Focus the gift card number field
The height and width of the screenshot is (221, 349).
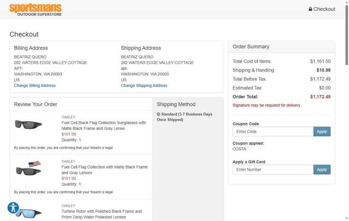[273, 170]
